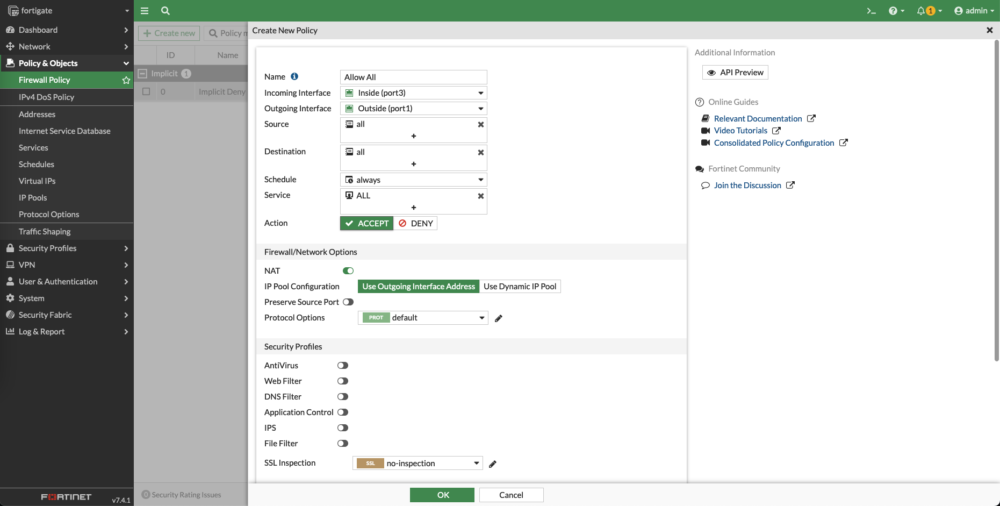The width and height of the screenshot is (1000, 506).
Task: Turn on Preserve Source Port
Action: [x=348, y=302]
